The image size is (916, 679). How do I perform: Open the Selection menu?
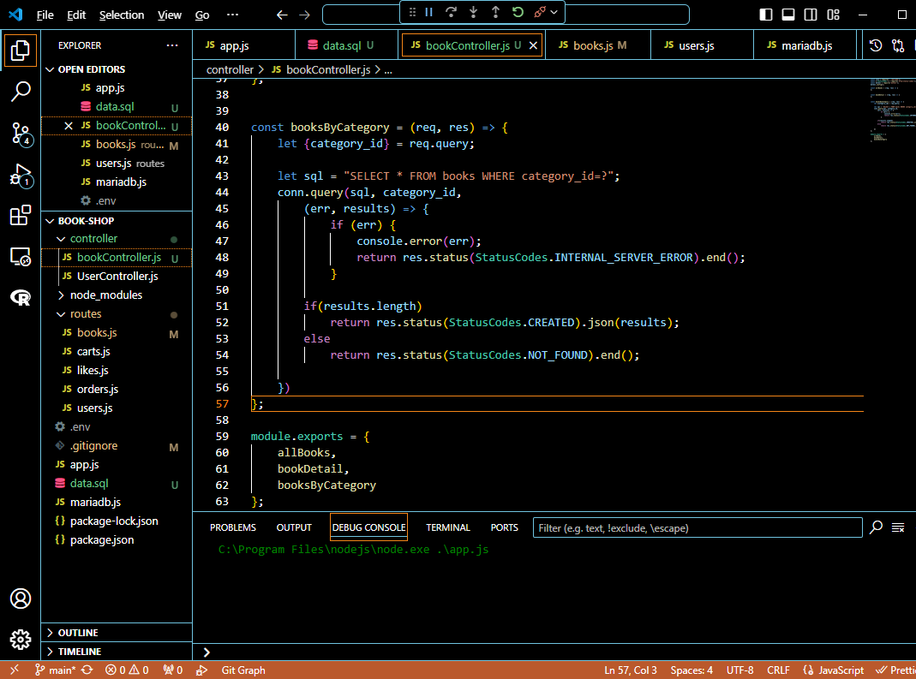(122, 15)
